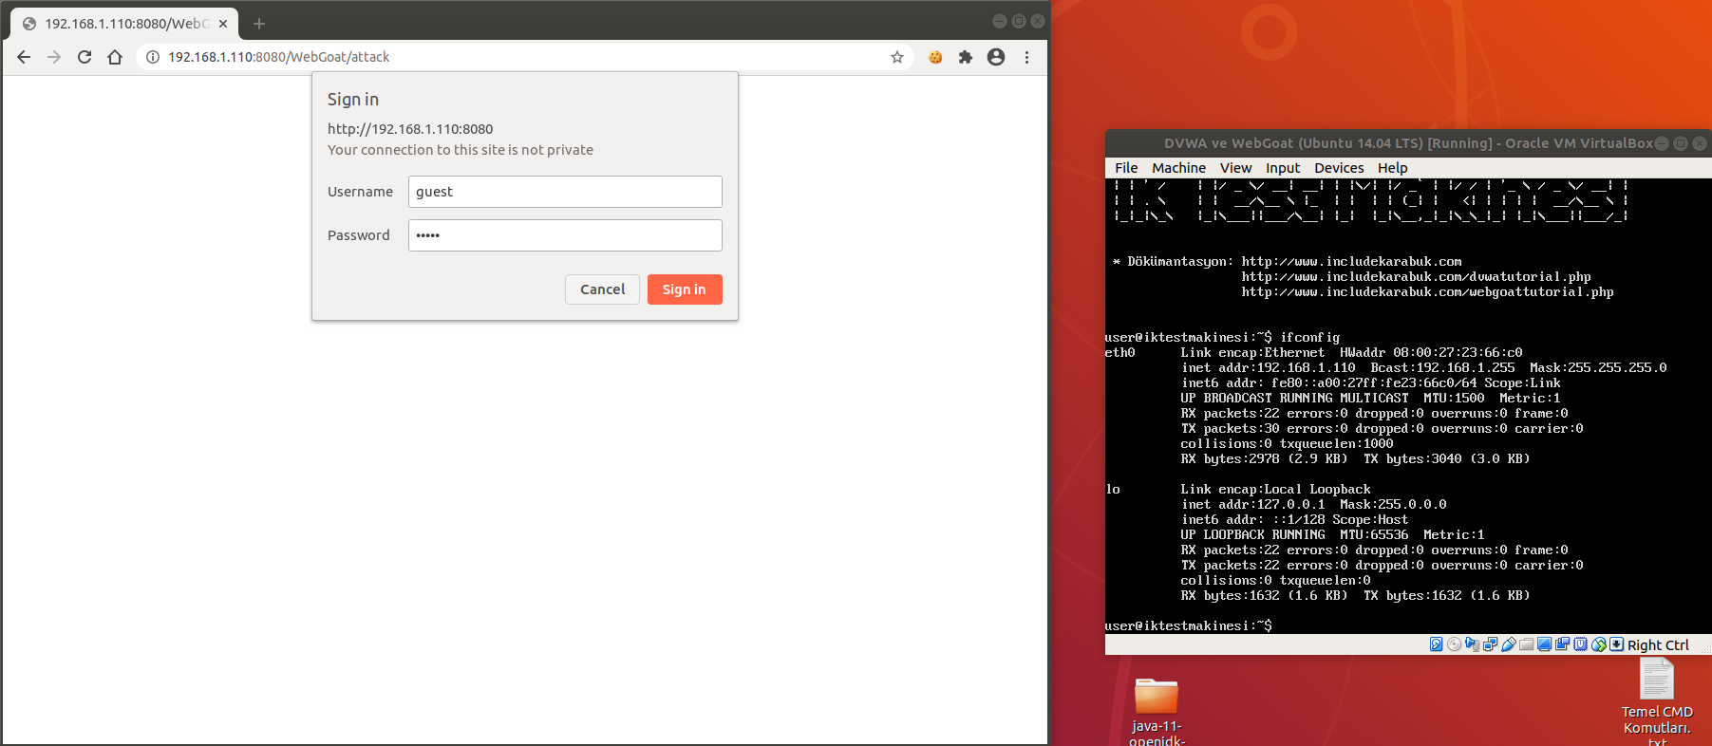The height and width of the screenshot is (746, 1712).
Task: Open the Extensions puzzle menu
Action: coord(966,57)
